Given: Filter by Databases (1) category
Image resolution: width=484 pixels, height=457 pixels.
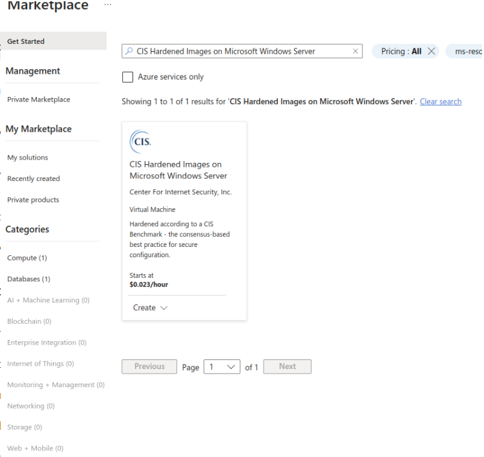Looking at the screenshot, I should pos(28,279).
